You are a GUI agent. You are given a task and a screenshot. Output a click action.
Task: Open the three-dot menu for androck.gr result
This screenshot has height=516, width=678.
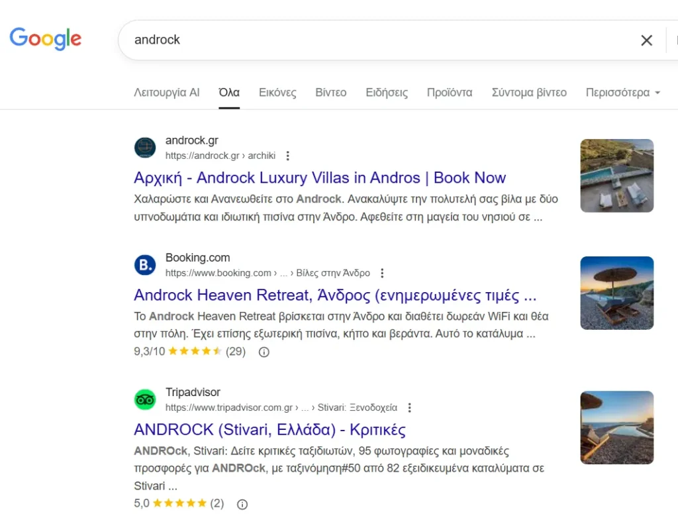288,155
